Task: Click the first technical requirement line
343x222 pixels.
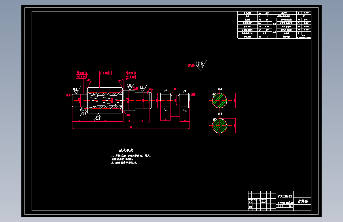Action: tap(131, 157)
